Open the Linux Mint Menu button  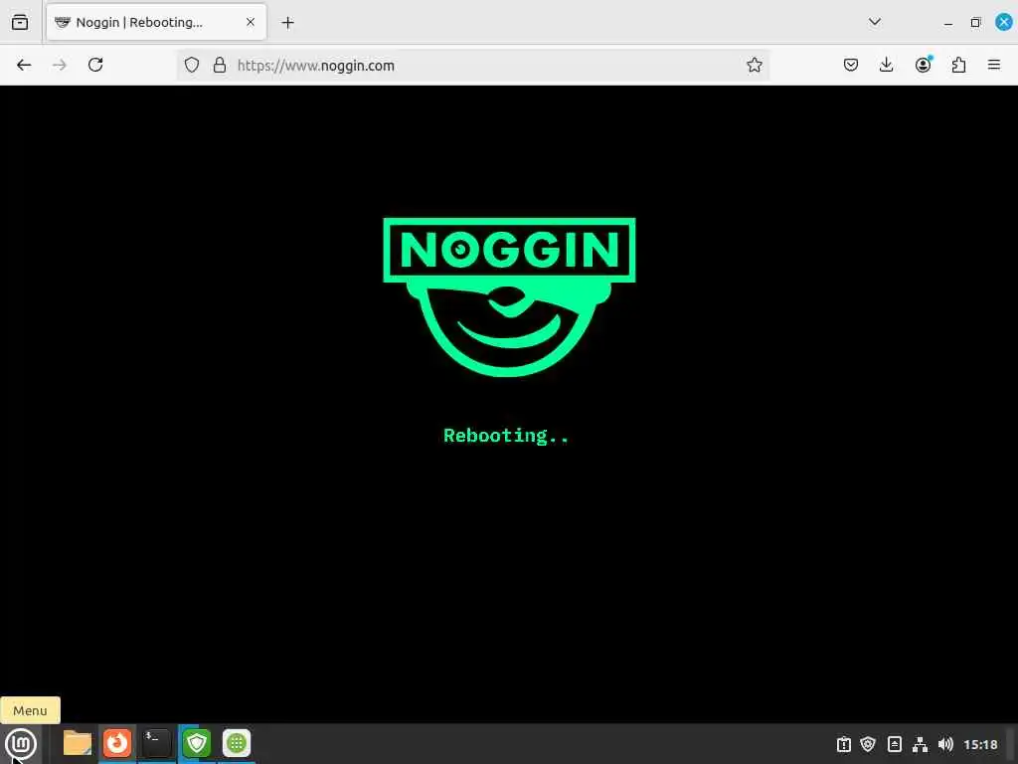click(21, 743)
